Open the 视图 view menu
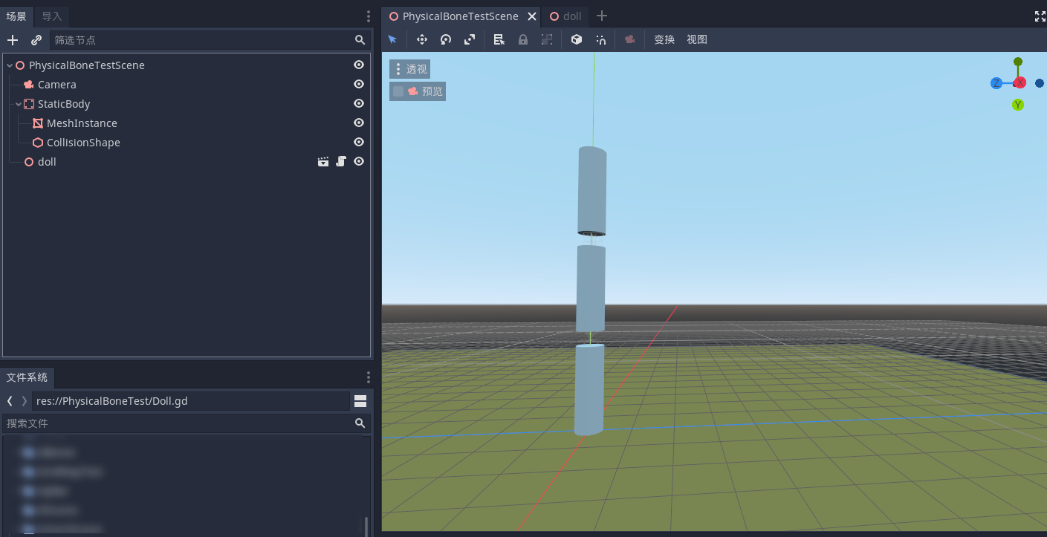 (697, 39)
